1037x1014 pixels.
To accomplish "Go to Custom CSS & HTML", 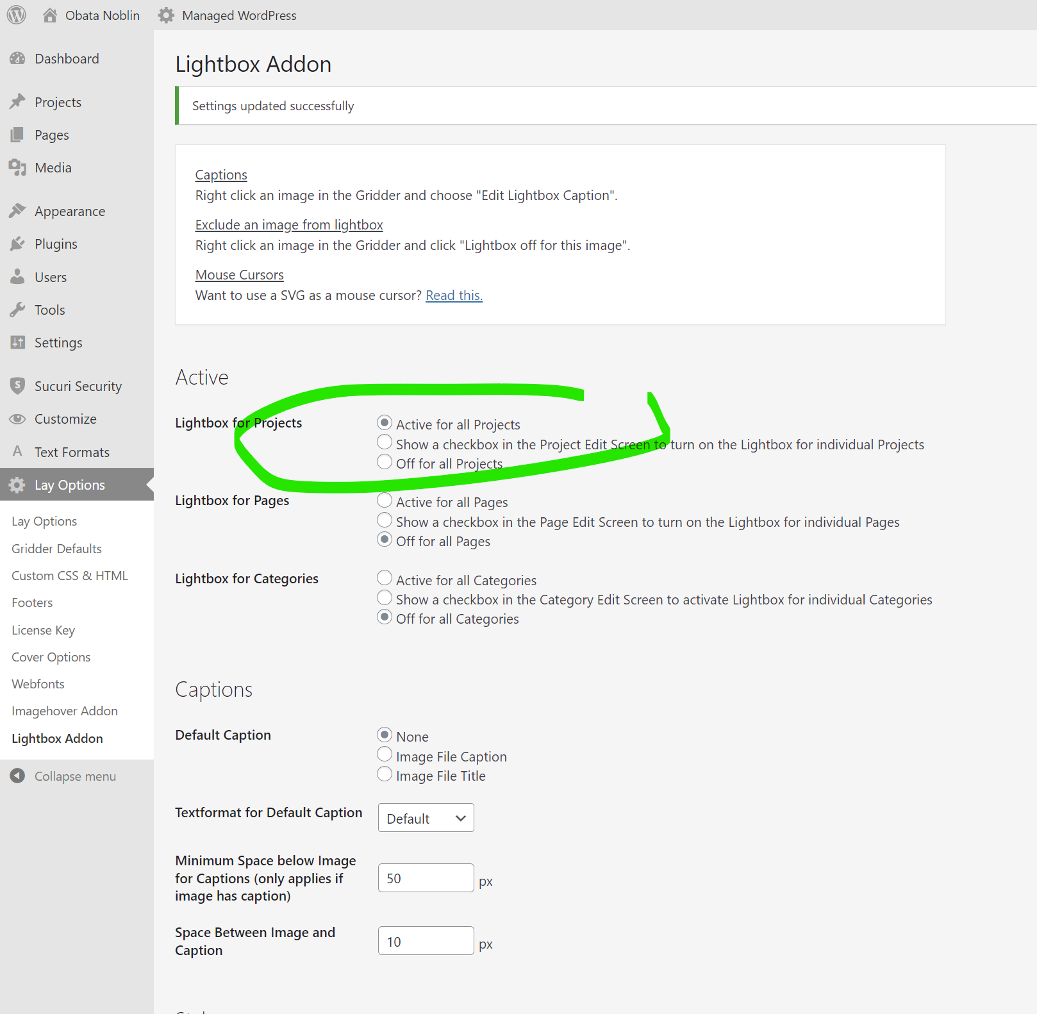I will (x=69, y=576).
